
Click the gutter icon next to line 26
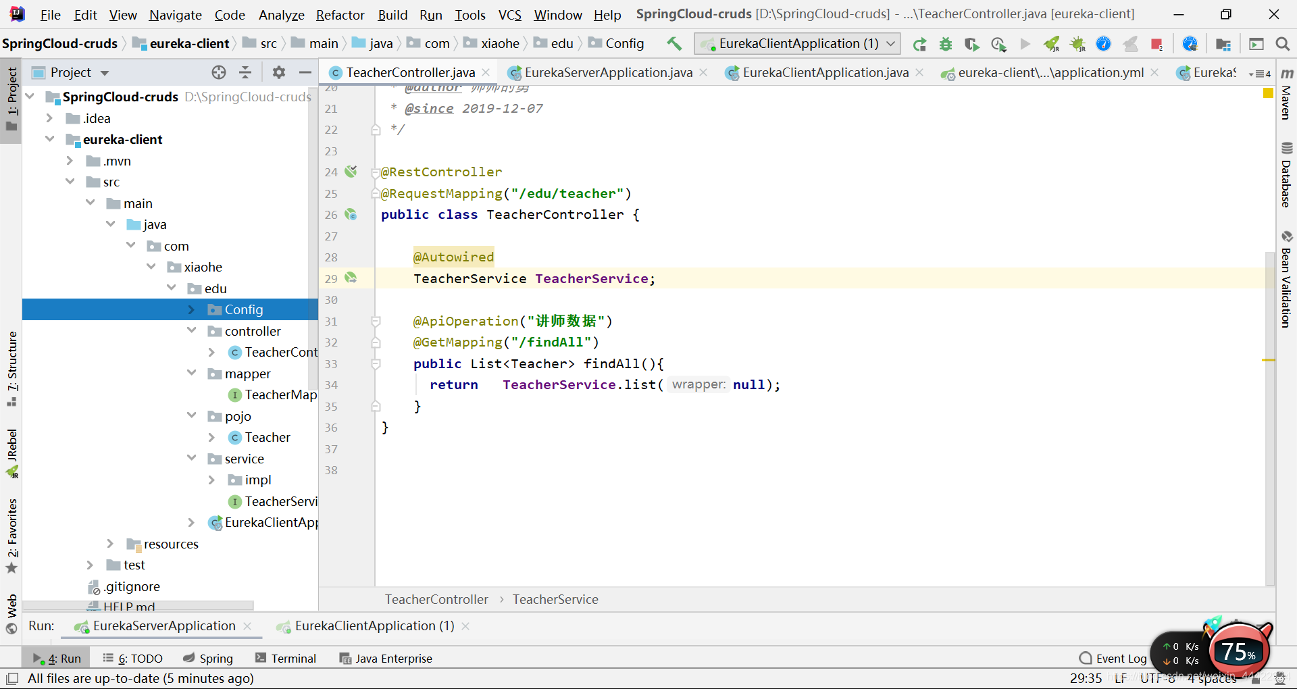[x=351, y=214]
